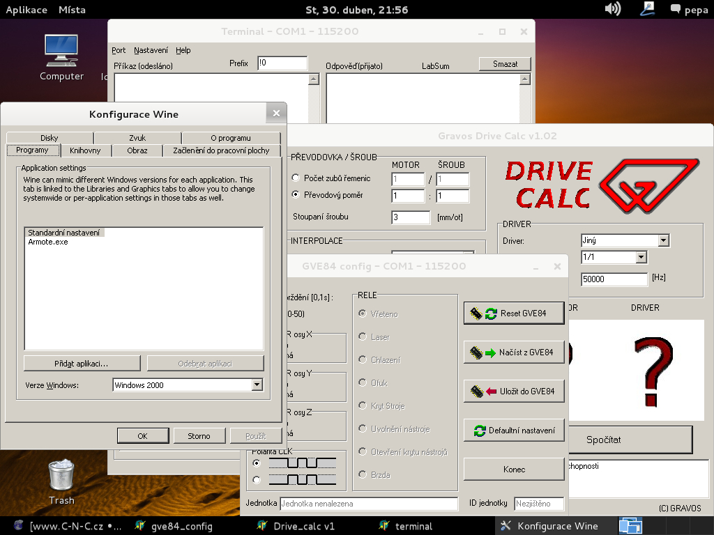Image resolution: width=714 pixels, height=535 pixels.
Task: Select Standardní nastavení in application list
Action: [64, 233]
